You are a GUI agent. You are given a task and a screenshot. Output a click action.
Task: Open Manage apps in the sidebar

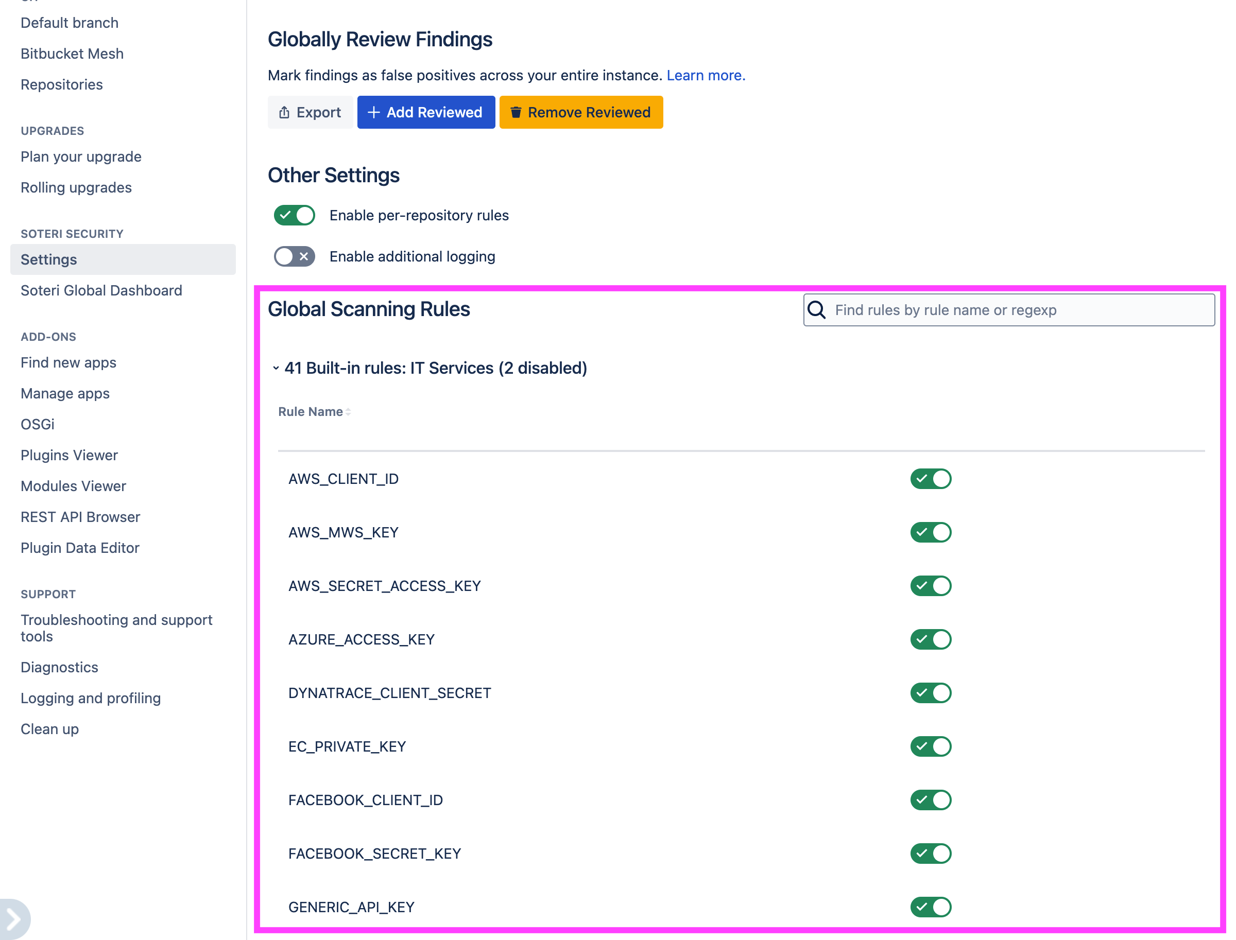point(65,393)
